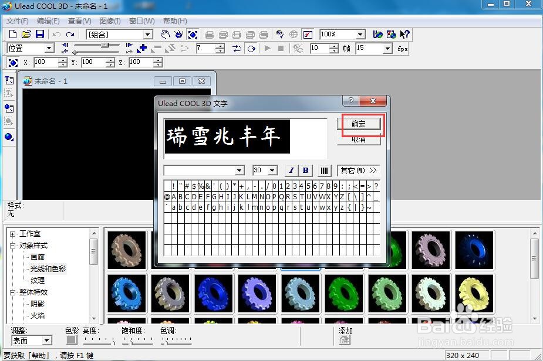The image size is (543, 361).
Task: Click the 色彩 color swatch
Action: [72, 340]
